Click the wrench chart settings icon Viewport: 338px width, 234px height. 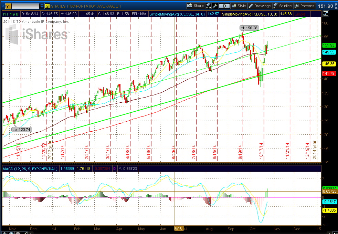[x=215, y=6]
